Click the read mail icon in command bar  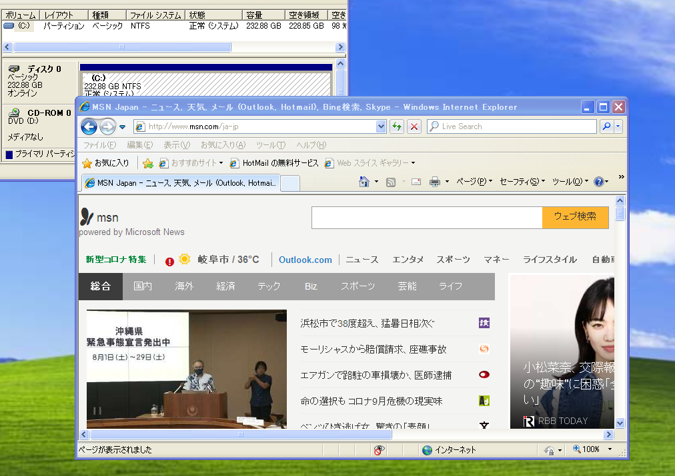[416, 182]
